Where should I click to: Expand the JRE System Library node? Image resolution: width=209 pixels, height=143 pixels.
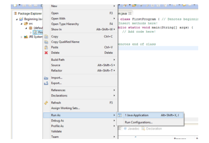pyautogui.click(x=21, y=37)
